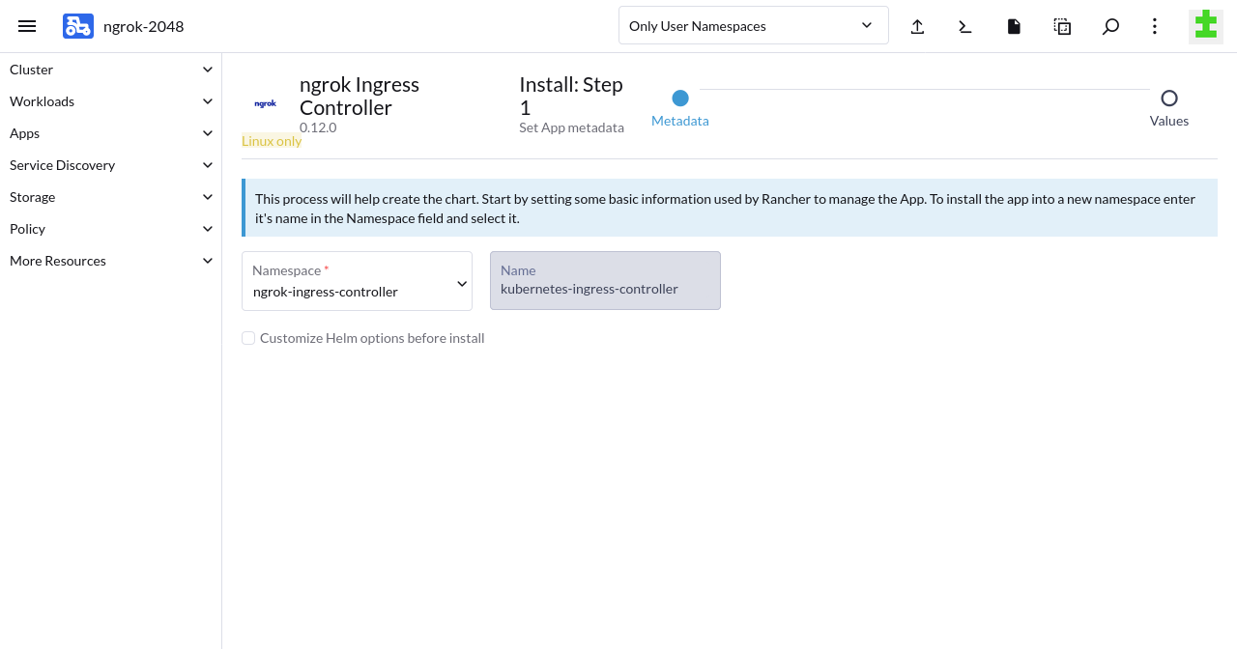
Task: Click the Linux only label
Action: point(272,141)
